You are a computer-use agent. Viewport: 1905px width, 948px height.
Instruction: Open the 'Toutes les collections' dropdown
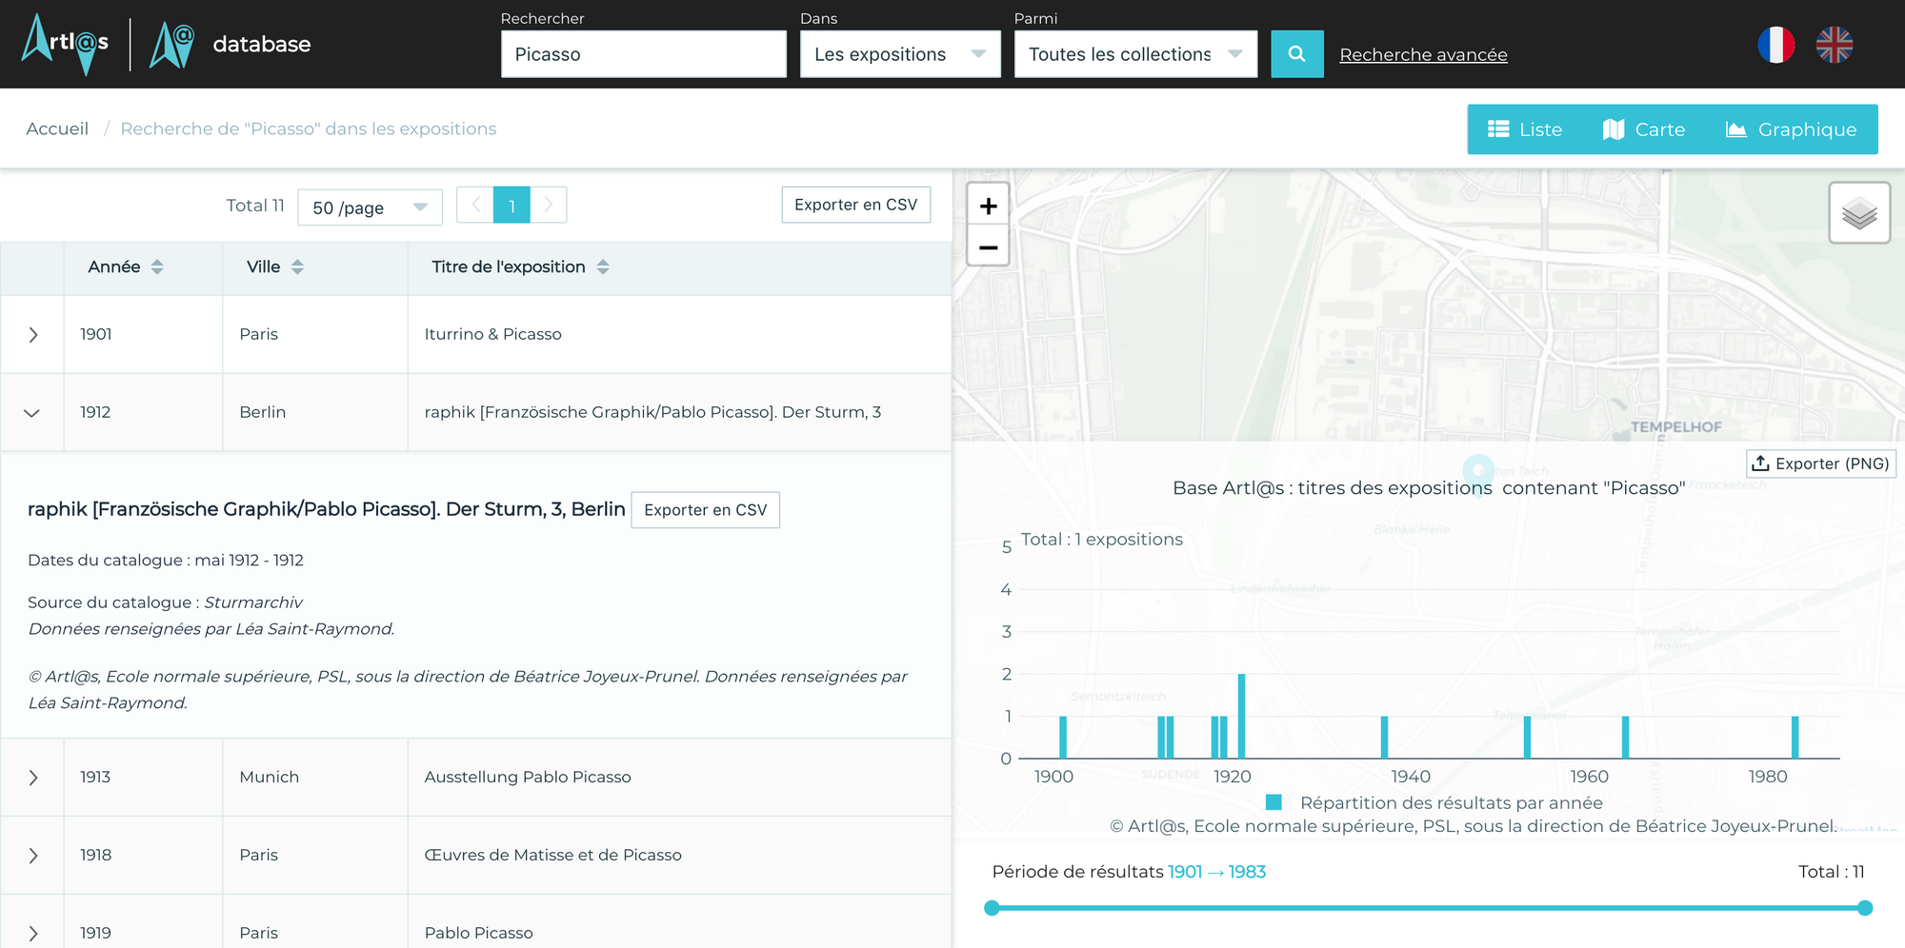coord(1134,54)
